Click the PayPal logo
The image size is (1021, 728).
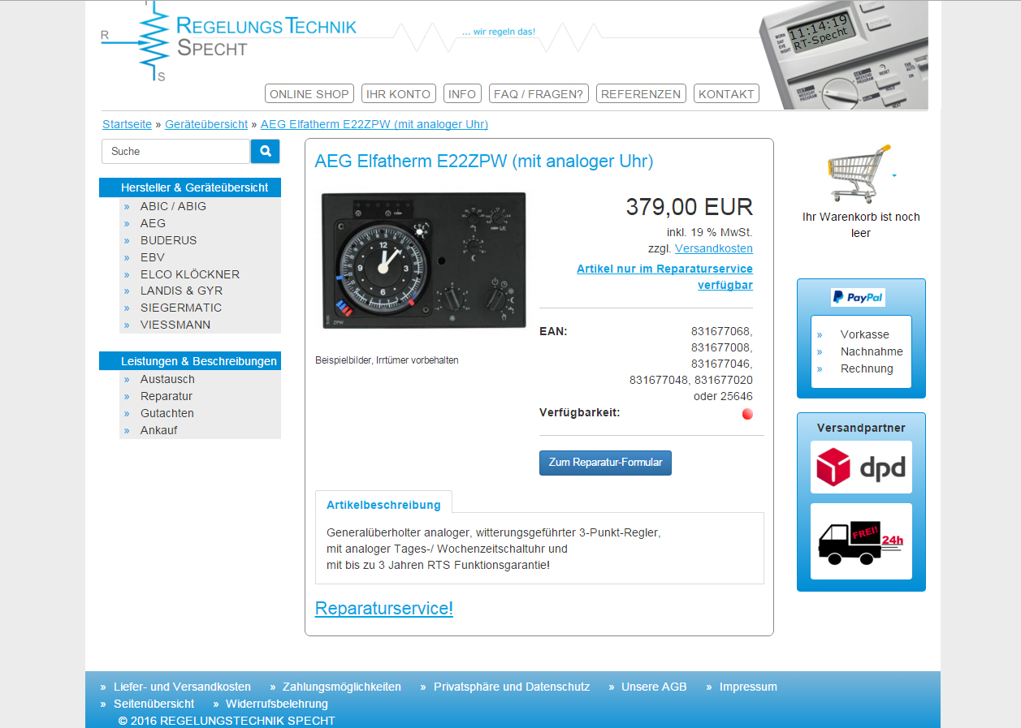click(x=858, y=297)
